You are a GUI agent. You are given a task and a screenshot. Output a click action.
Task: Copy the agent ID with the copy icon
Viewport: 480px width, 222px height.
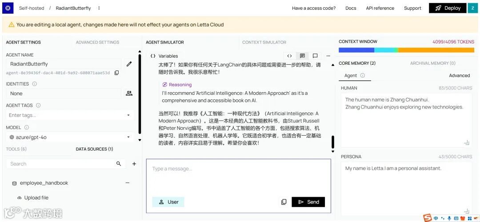click(x=116, y=73)
